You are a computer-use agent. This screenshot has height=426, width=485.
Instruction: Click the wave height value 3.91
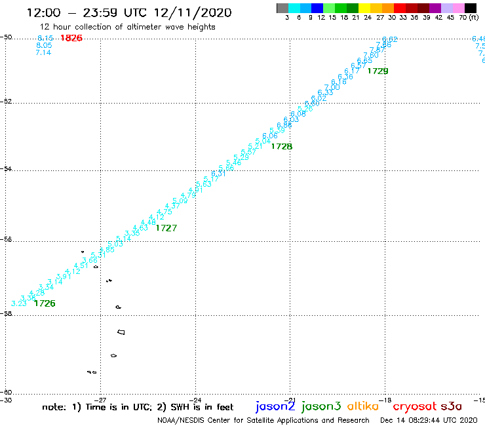point(64,277)
